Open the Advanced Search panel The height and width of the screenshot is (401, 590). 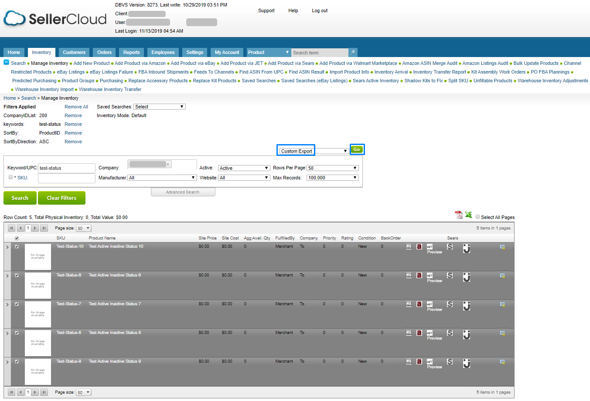183,192
